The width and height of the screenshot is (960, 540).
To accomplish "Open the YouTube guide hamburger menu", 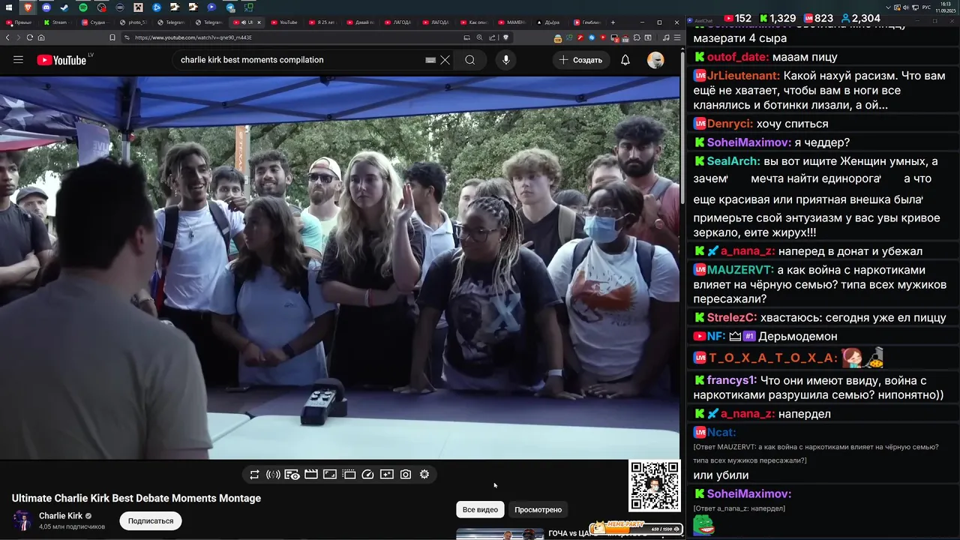I will pyautogui.click(x=18, y=60).
